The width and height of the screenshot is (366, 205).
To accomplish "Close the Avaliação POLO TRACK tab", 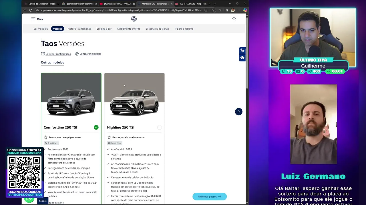I will 134,4.
